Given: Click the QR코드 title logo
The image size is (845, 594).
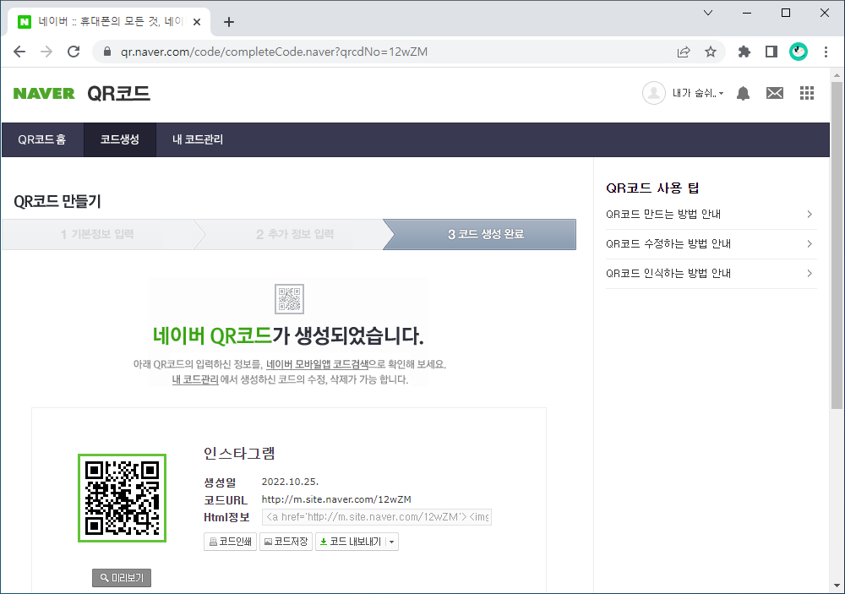Looking at the screenshot, I should point(118,94).
